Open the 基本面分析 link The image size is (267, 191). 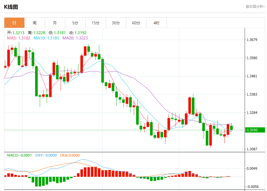pos(255,7)
